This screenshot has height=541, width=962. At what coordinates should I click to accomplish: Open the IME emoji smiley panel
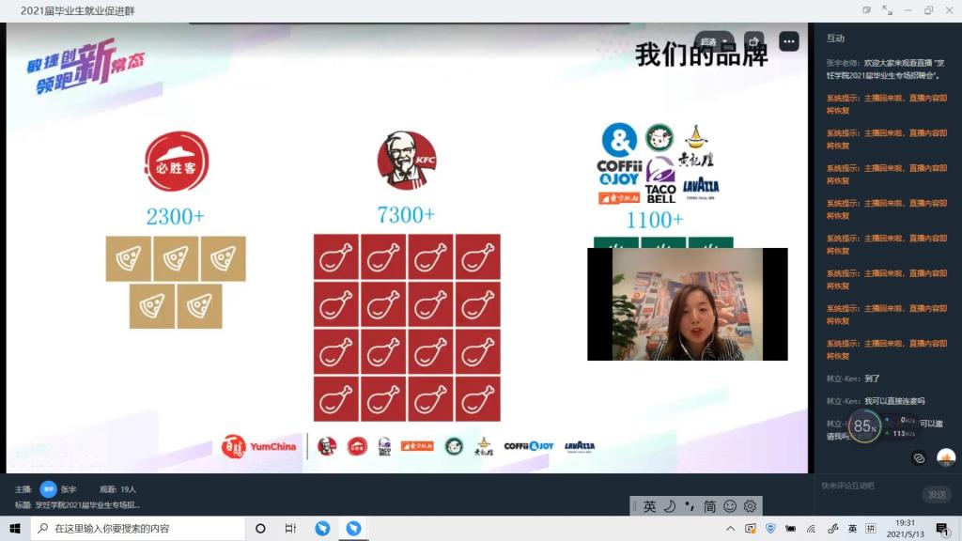click(730, 506)
